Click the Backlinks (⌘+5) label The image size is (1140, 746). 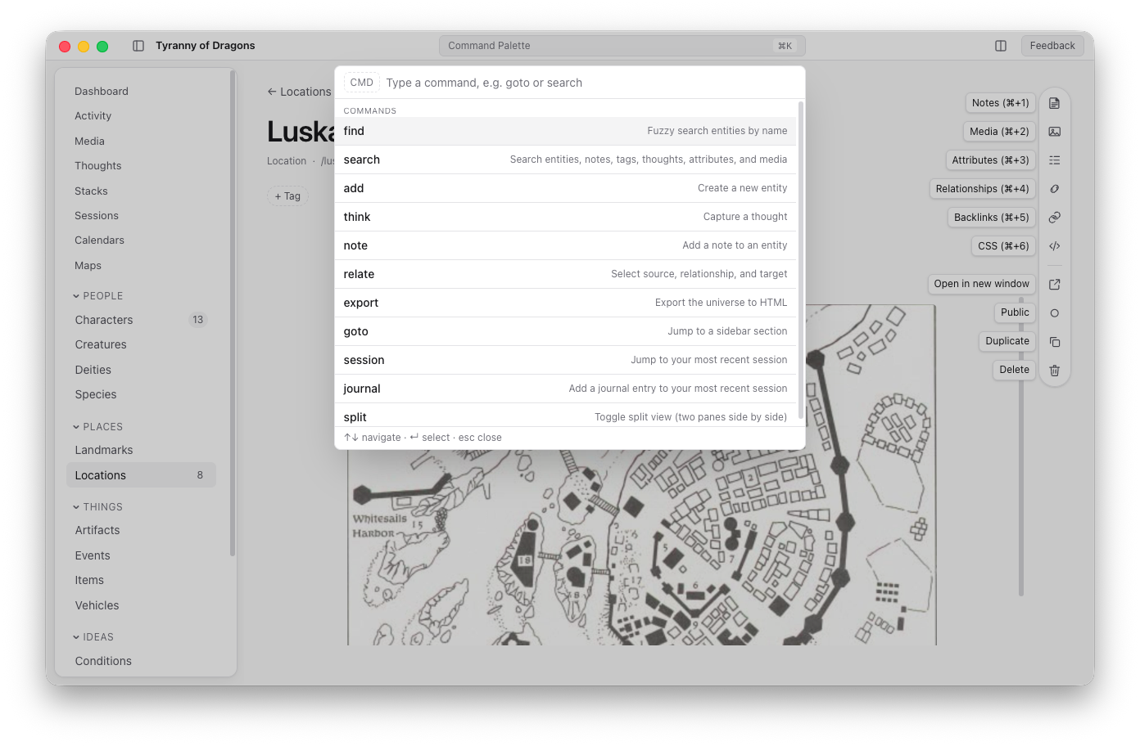click(992, 218)
